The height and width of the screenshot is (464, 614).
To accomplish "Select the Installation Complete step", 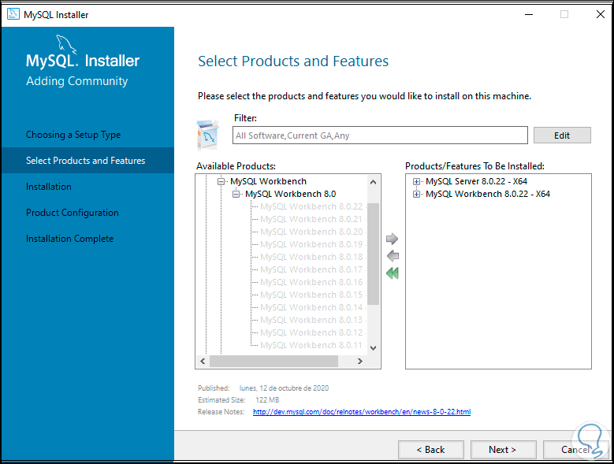I will click(x=69, y=239).
